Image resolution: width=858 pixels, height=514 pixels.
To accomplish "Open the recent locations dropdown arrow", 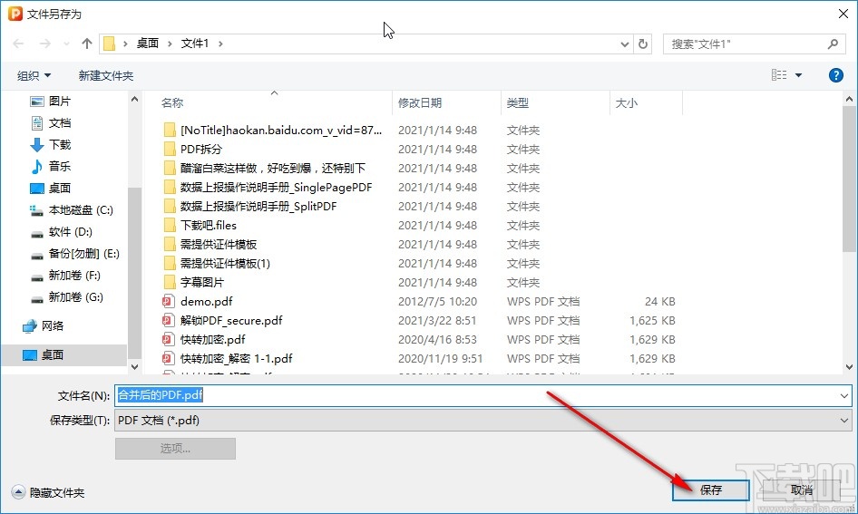I will [624, 44].
